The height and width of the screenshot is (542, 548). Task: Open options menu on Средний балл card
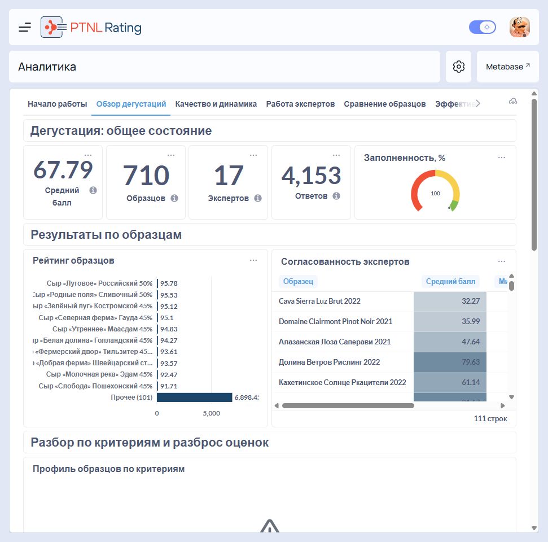(88, 155)
